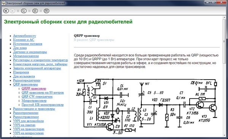Open УНЧ на транзисторах link
This screenshot has width=228, height=139.
point(28,129)
